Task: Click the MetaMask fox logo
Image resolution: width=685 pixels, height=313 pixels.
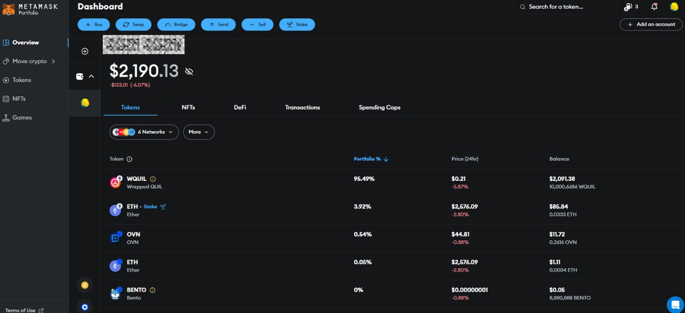Action: click(x=9, y=9)
